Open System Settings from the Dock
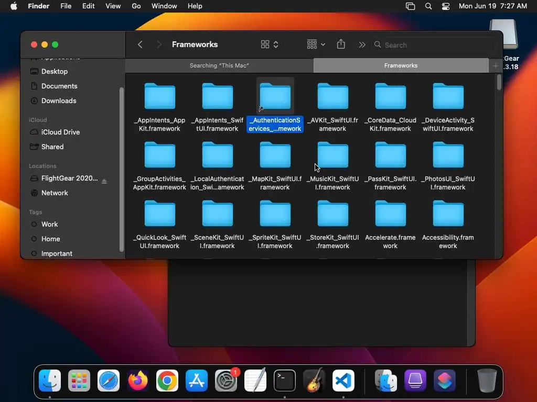 (226, 381)
